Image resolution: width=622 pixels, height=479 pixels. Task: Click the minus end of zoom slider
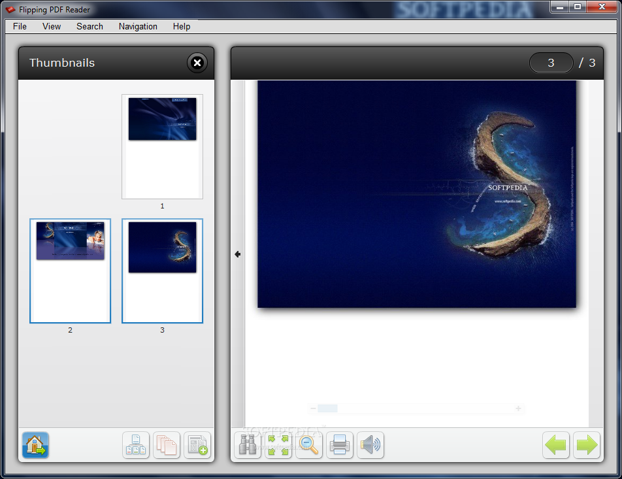313,408
